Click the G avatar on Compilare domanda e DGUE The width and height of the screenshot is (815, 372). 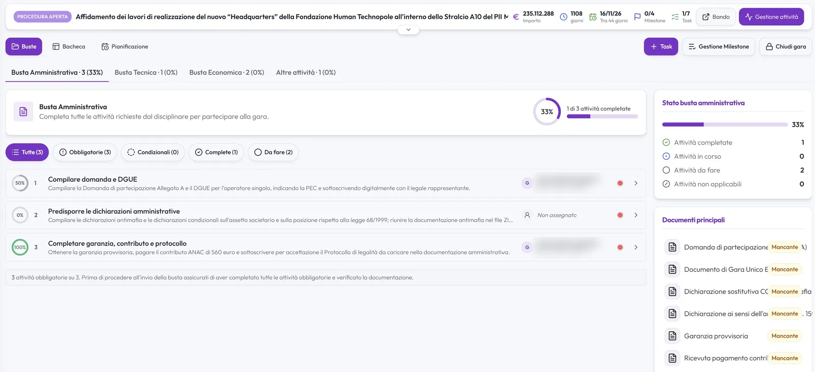[x=527, y=183]
